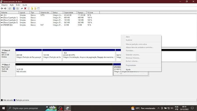Select the (Disco 0 partição 5) row
Screen dimensions: 197x111
[x=46, y=23]
